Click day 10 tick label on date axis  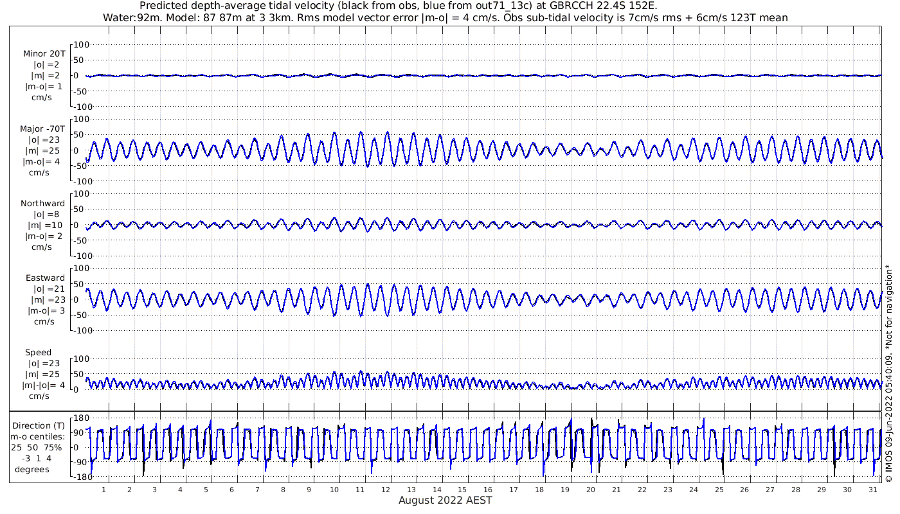coord(334,490)
